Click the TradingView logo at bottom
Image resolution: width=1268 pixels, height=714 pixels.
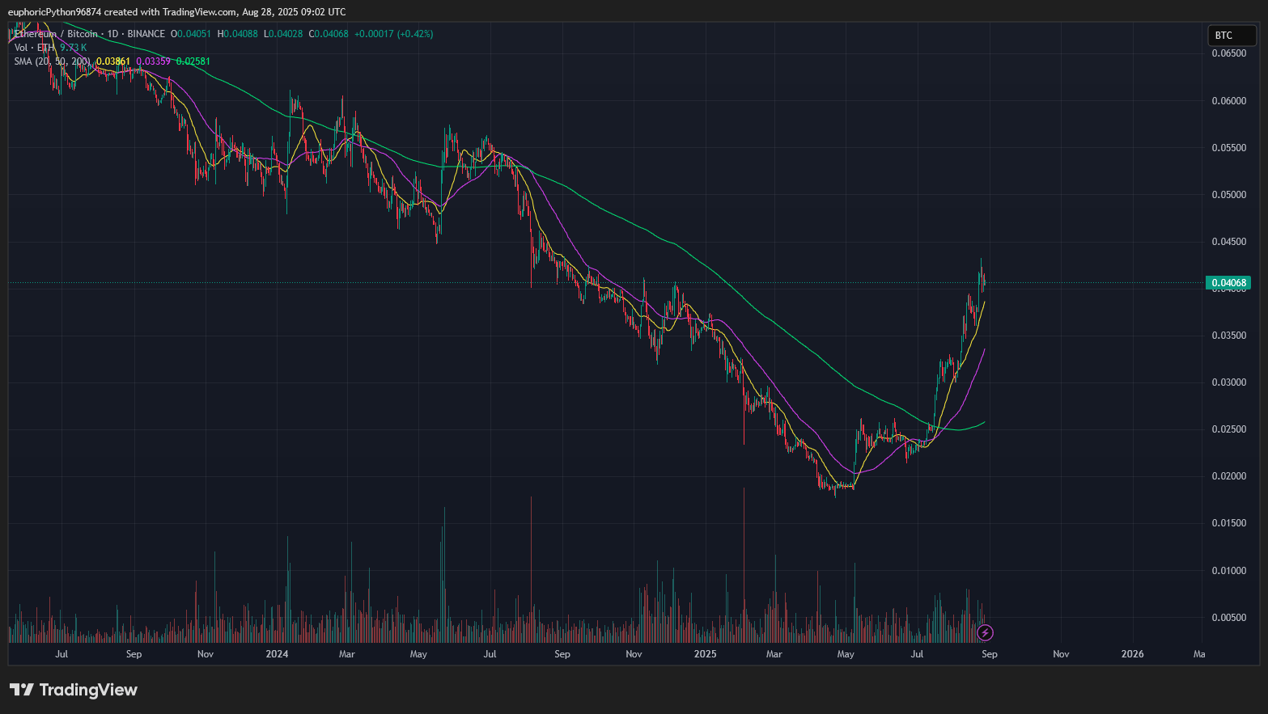click(x=74, y=690)
